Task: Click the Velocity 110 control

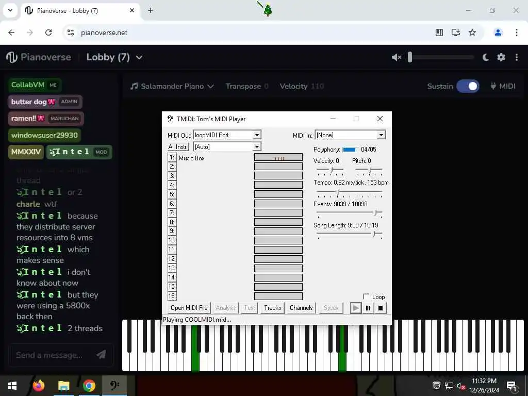Action: [302, 86]
